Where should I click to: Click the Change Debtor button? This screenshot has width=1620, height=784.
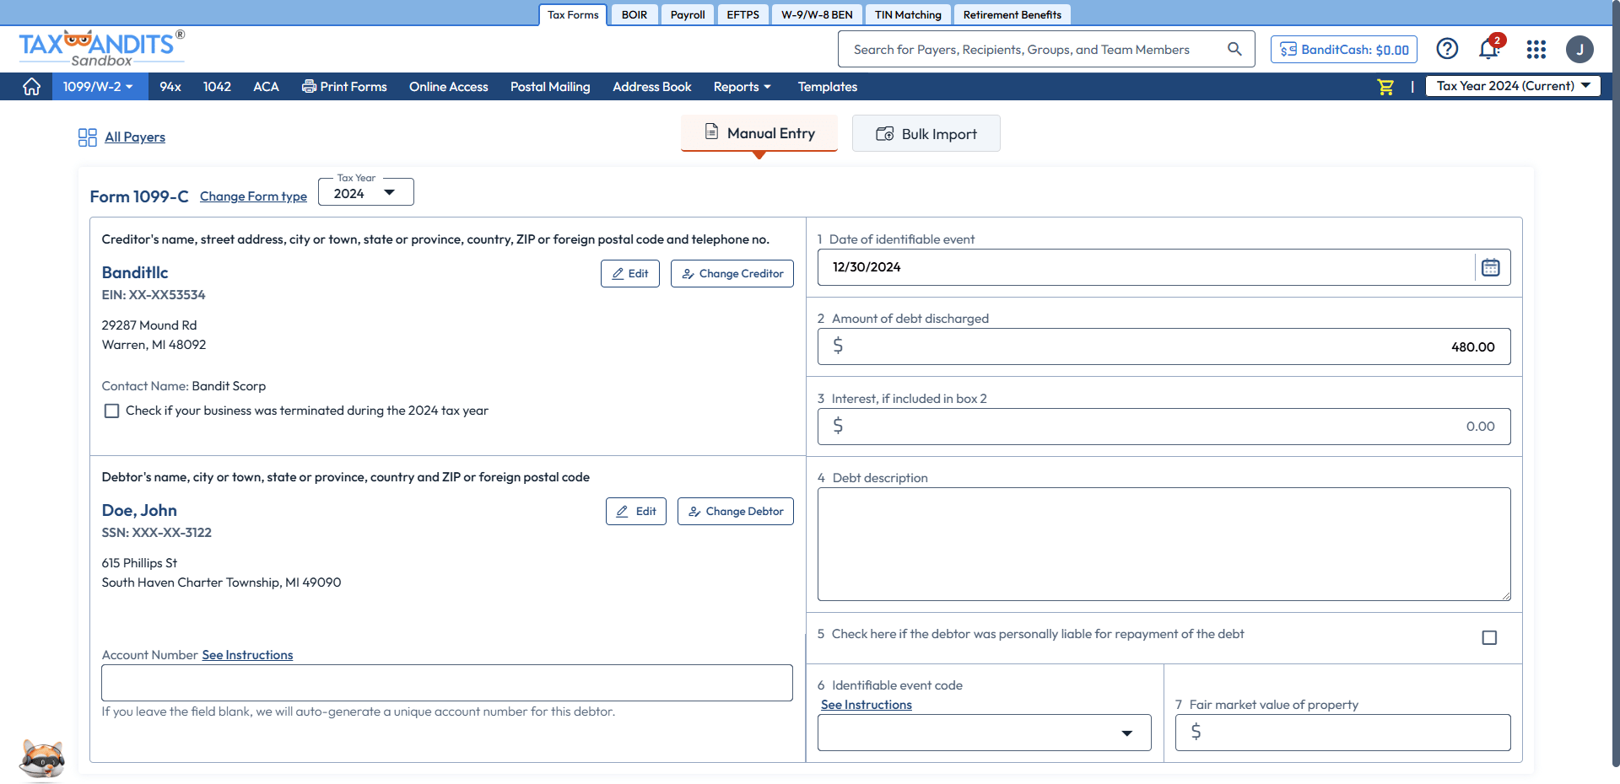pyautogui.click(x=735, y=511)
